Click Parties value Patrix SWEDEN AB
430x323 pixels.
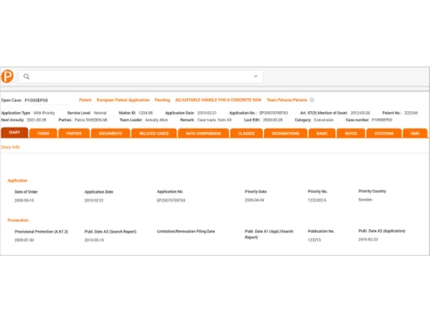(91, 120)
